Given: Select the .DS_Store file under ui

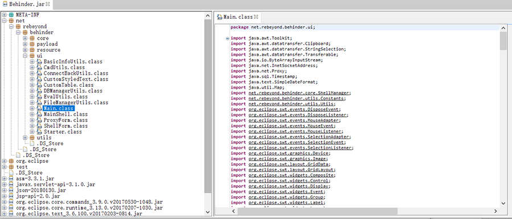Looking at the screenshot, I should point(50,144).
